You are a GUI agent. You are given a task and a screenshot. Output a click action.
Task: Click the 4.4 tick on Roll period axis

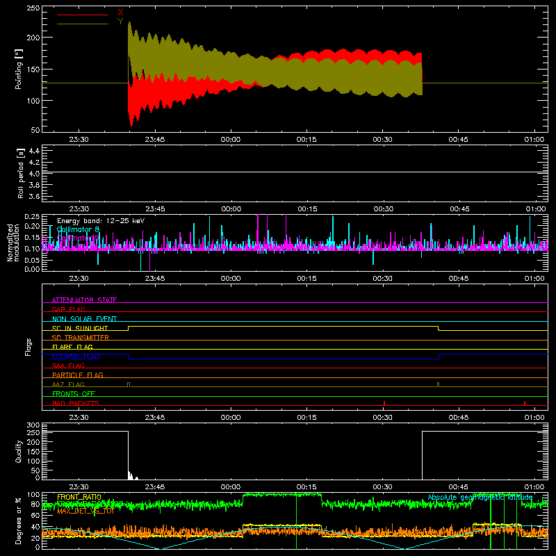tap(34, 151)
